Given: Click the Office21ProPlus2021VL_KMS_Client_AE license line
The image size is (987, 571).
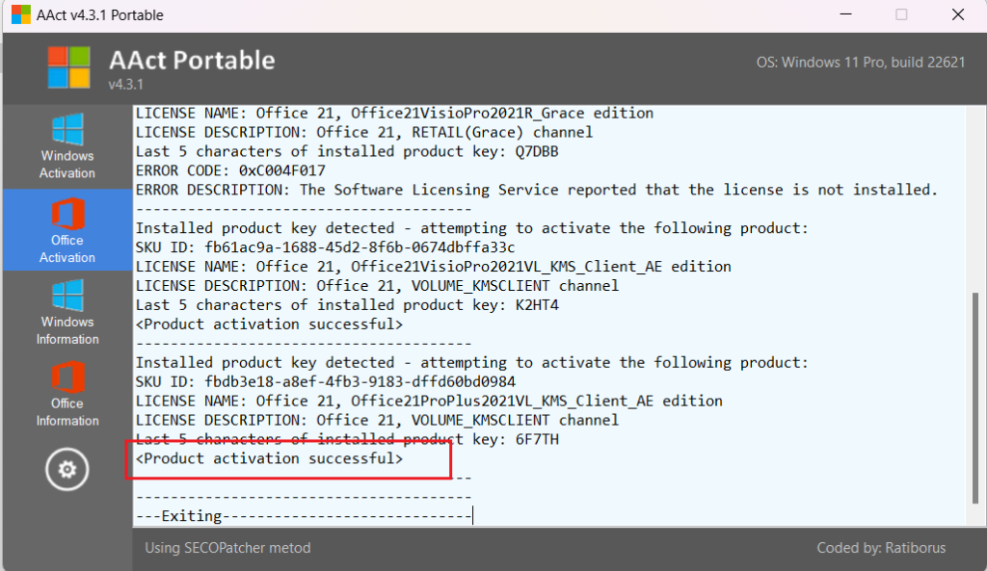Looking at the screenshot, I should click(429, 402).
